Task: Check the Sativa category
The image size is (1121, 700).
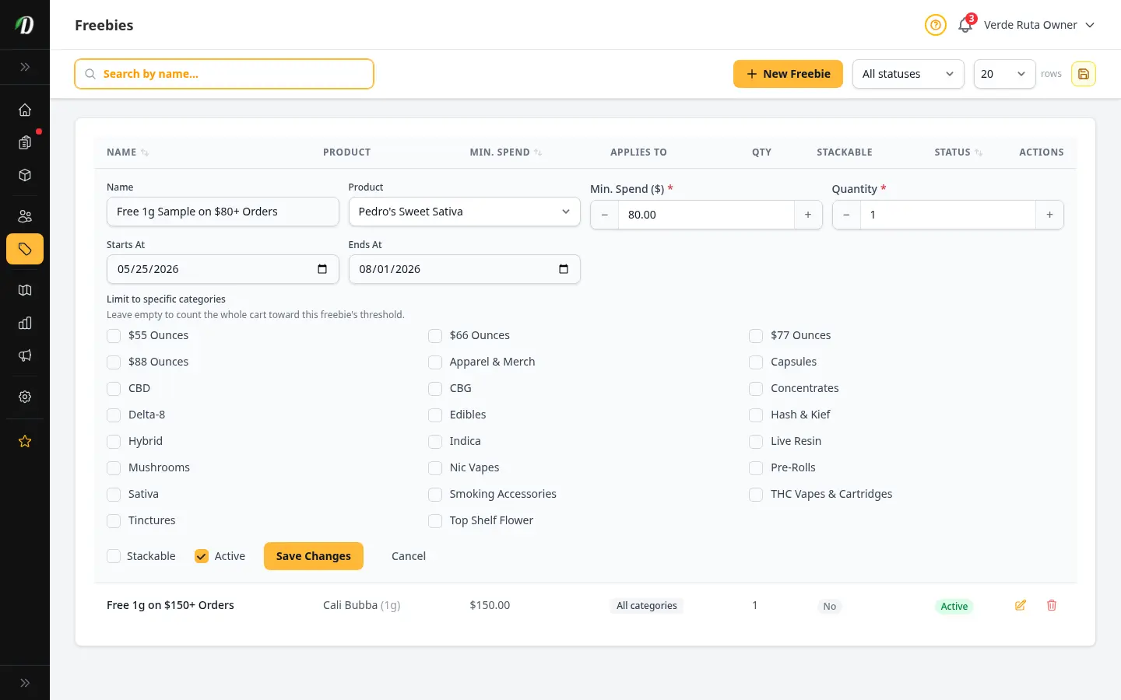Action: 114,494
